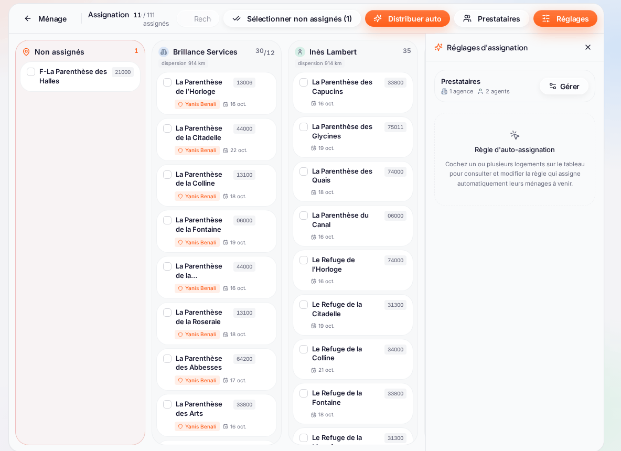
Task: Click the Assignation counter label
Action: pyautogui.click(x=109, y=15)
